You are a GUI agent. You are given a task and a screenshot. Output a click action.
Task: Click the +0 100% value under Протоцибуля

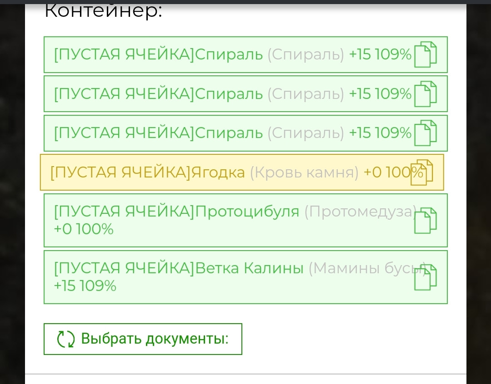coord(83,229)
